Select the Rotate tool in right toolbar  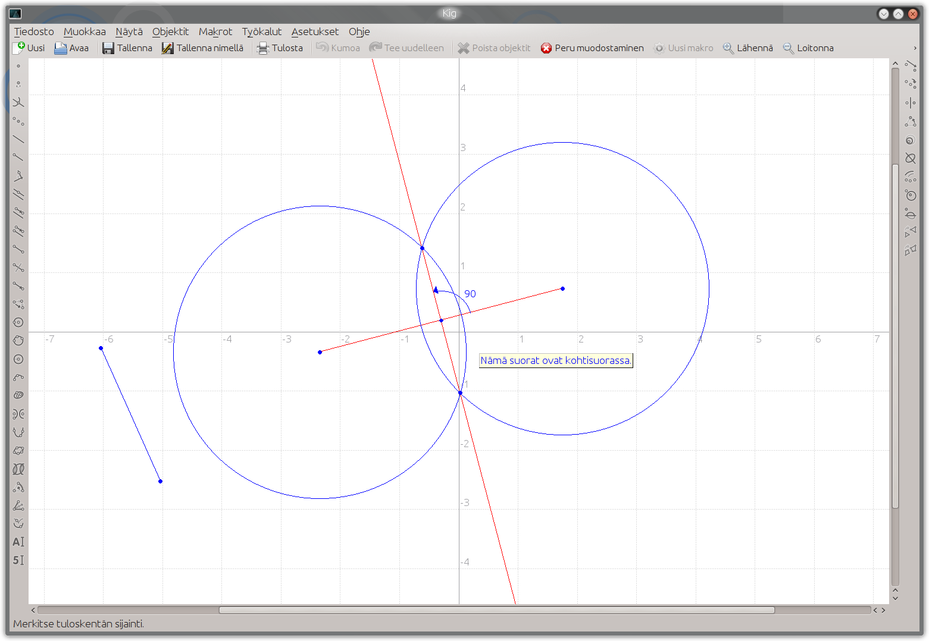[x=911, y=84]
